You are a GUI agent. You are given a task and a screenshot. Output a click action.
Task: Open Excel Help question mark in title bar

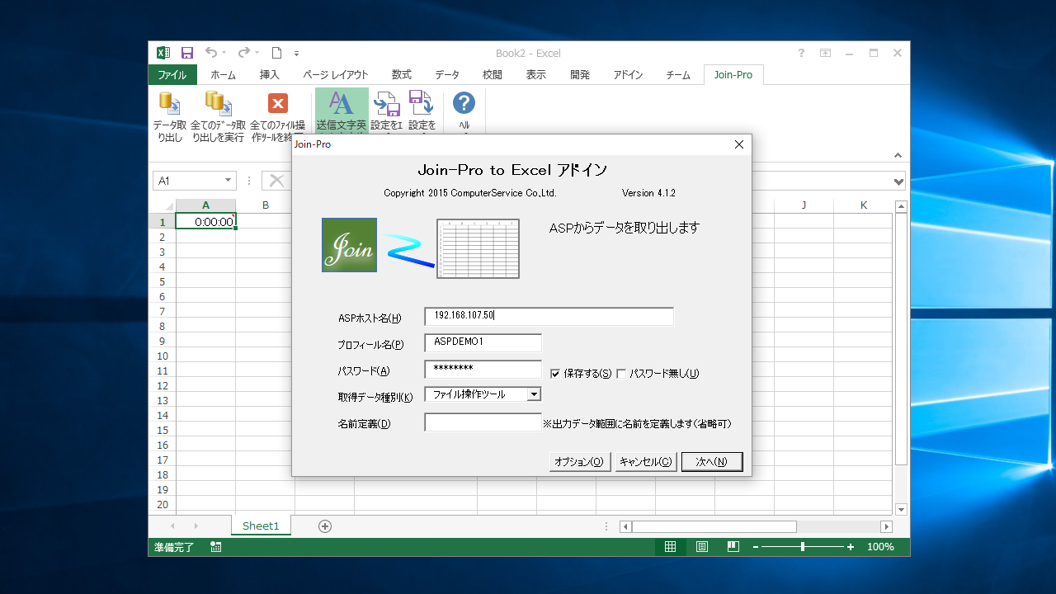point(801,53)
